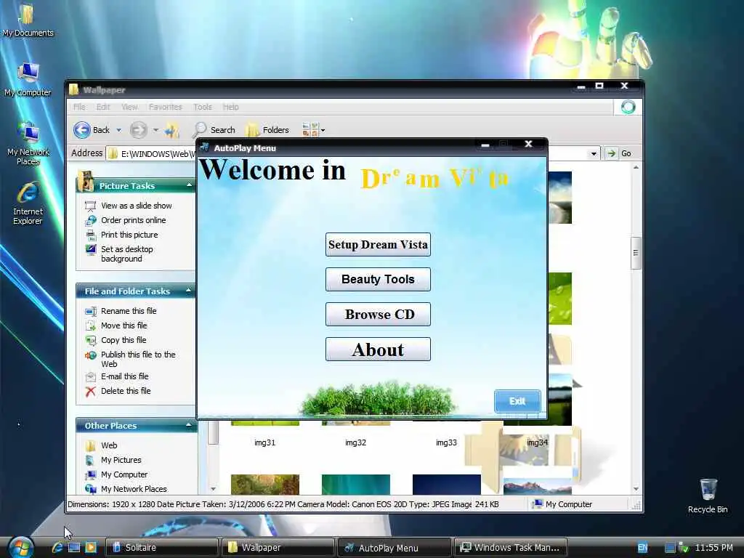
Task: Open My Pictures in Other Places
Action: 121,460
